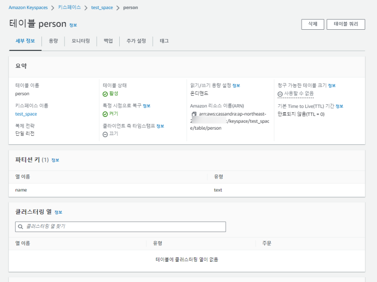Click the magnifier icon in the clustering search box
This screenshot has height=282, width=377.
coord(20,227)
